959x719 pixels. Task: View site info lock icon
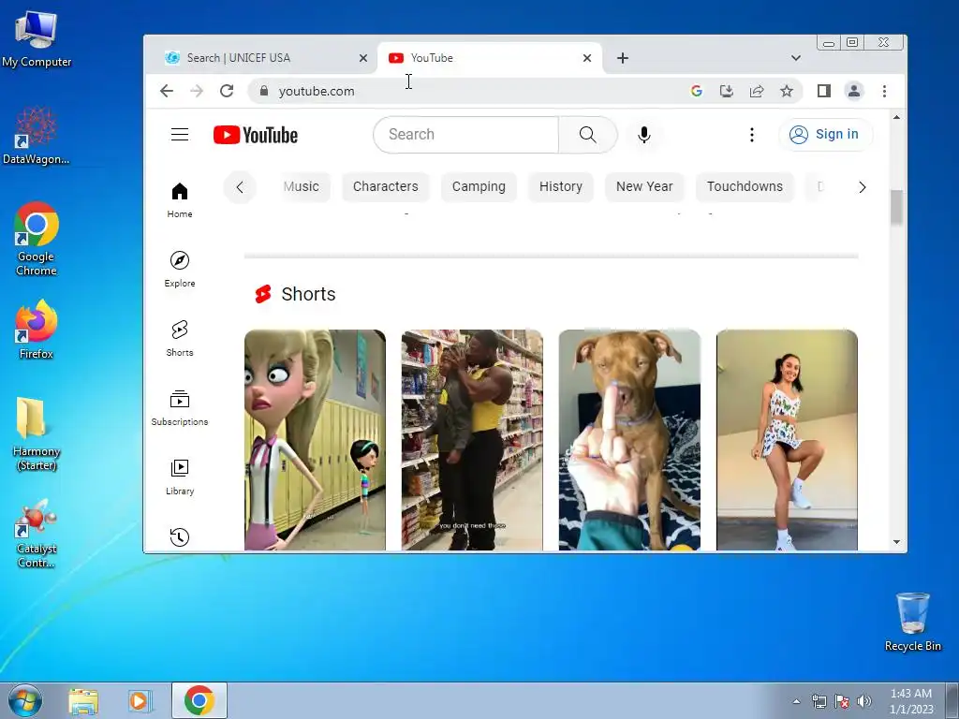pos(263,91)
